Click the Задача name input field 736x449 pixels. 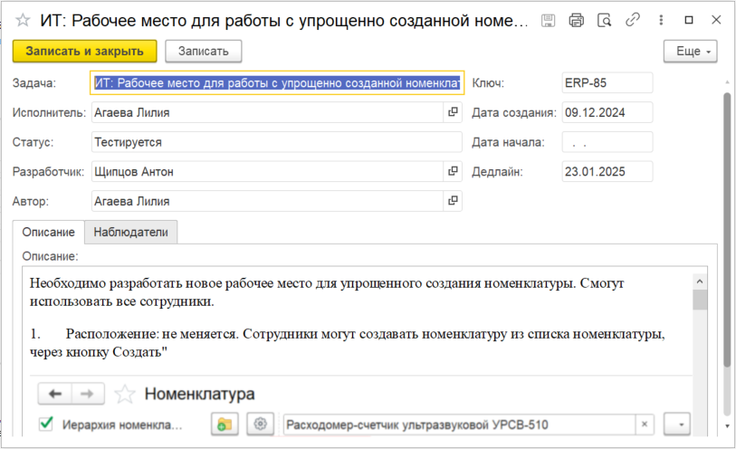(277, 83)
